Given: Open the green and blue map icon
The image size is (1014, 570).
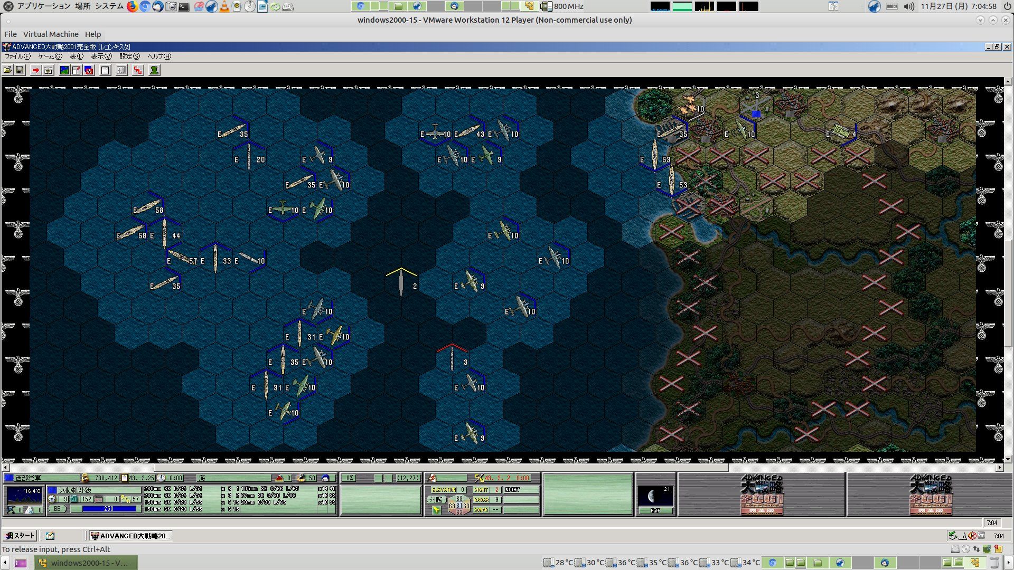Looking at the screenshot, I should [64, 70].
